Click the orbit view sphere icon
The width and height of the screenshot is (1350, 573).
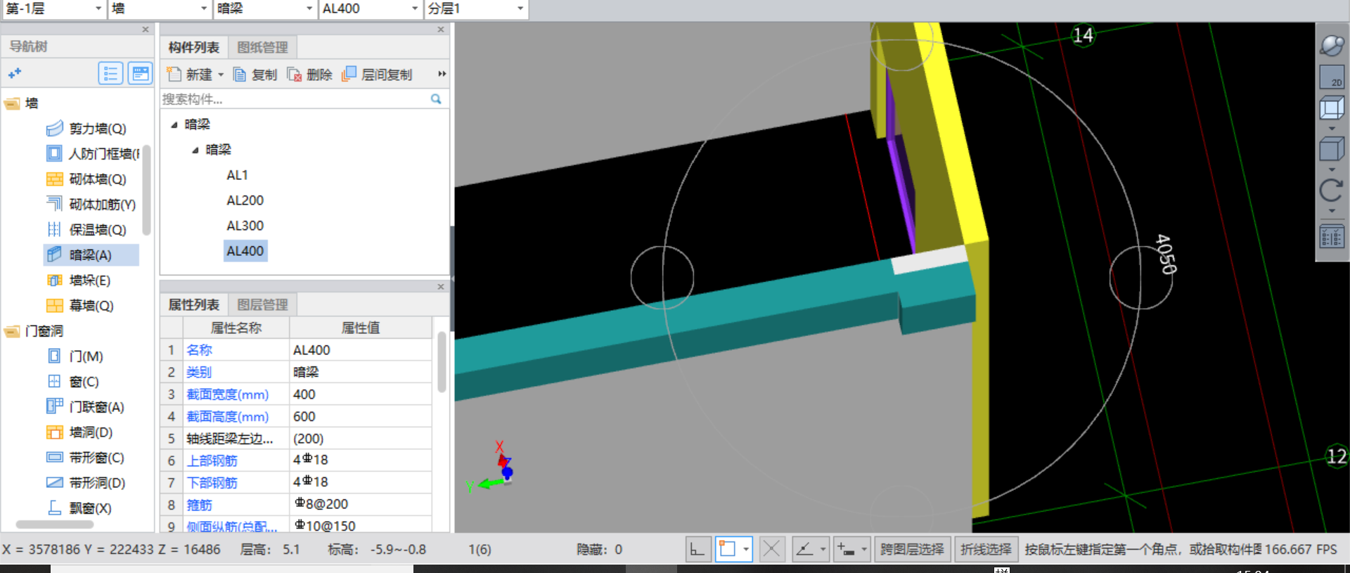point(1332,46)
